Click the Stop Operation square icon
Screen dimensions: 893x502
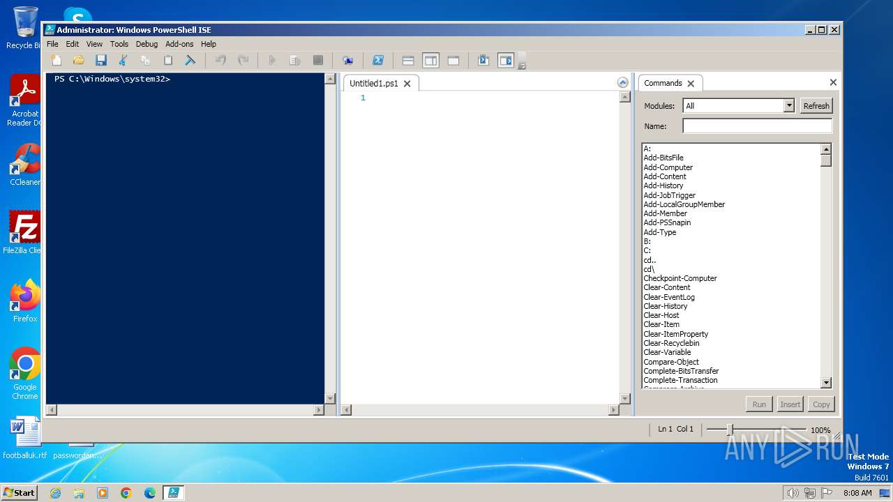(317, 61)
